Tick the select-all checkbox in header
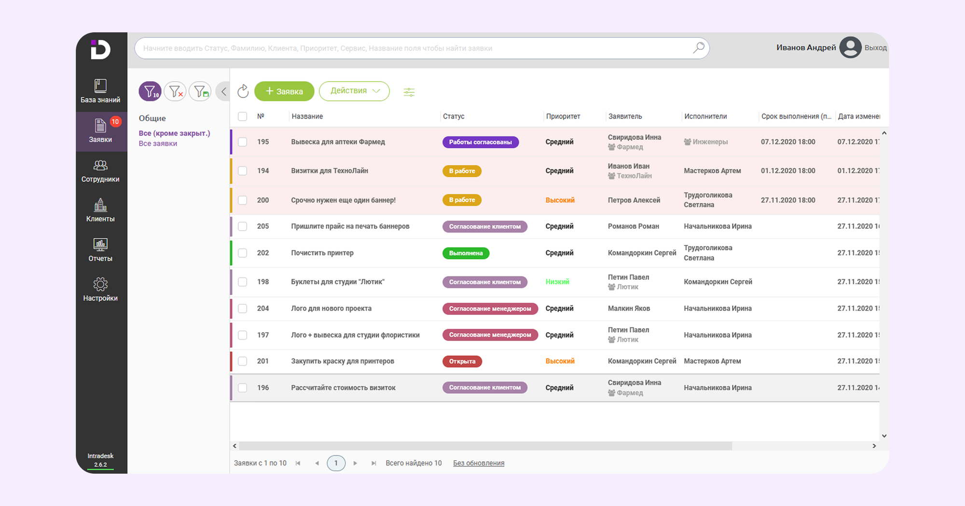The height and width of the screenshot is (506, 965). (x=243, y=116)
